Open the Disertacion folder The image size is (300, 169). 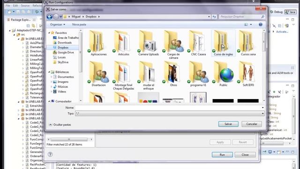(98, 74)
